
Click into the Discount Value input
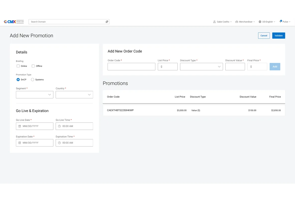(x=235, y=67)
